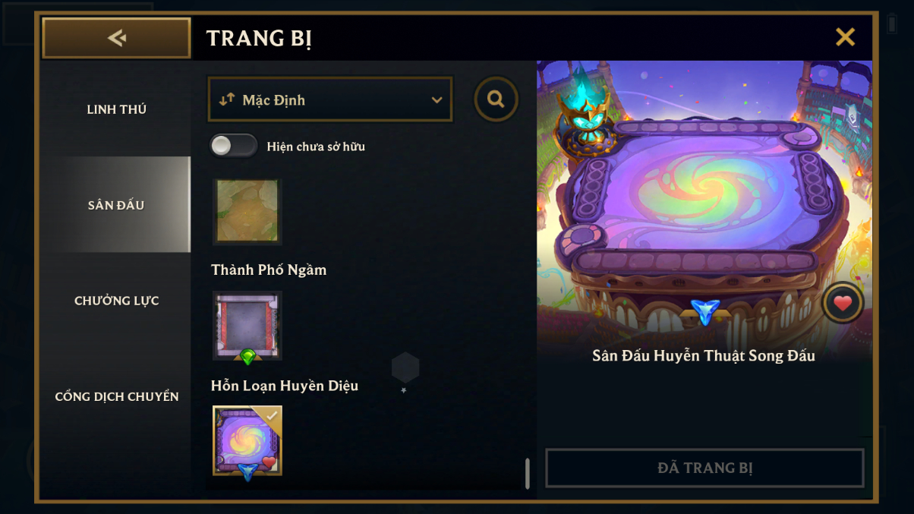Open the Linh Thú tab
Image resolution: width=914 pixels, height=514 pixels.
116,109
